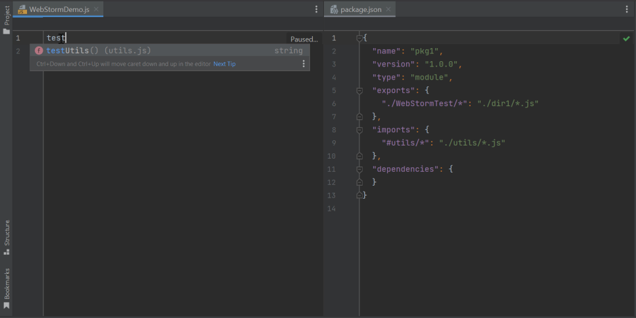Click the fold end marker on line 7
Viewport: 636px width, 318px height.
point(359,117)
